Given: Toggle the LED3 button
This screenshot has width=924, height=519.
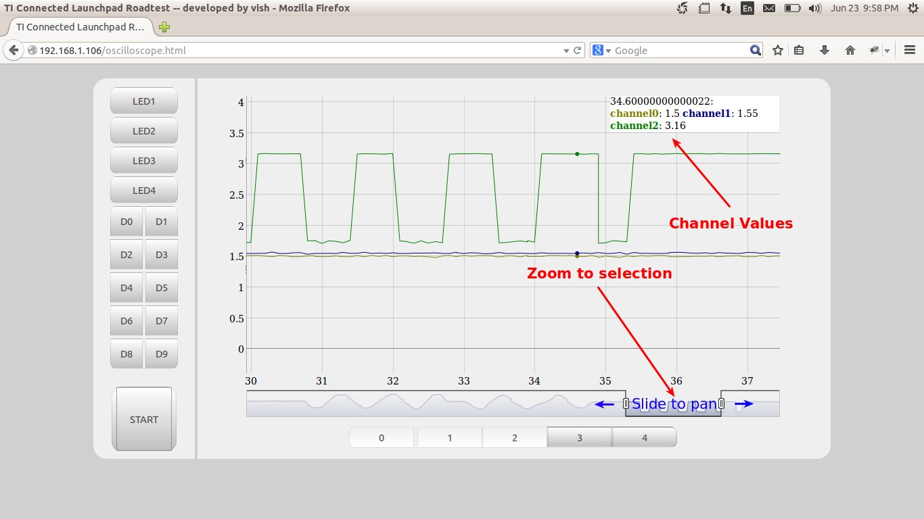Looking at the screenshot, I should 144,161.
